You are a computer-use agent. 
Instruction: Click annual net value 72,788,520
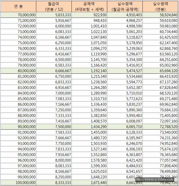pyautogui.click(x=160, y=127)
